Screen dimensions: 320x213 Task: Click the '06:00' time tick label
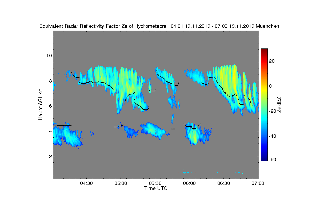coord(189,183)
